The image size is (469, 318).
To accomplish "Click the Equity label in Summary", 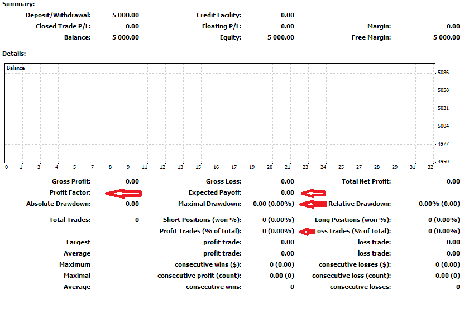I will click(230, 37).
